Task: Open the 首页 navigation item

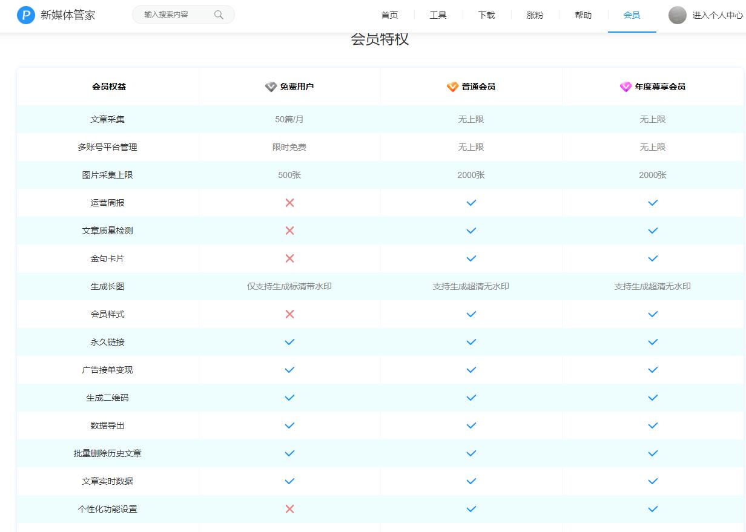Action: 390,15
